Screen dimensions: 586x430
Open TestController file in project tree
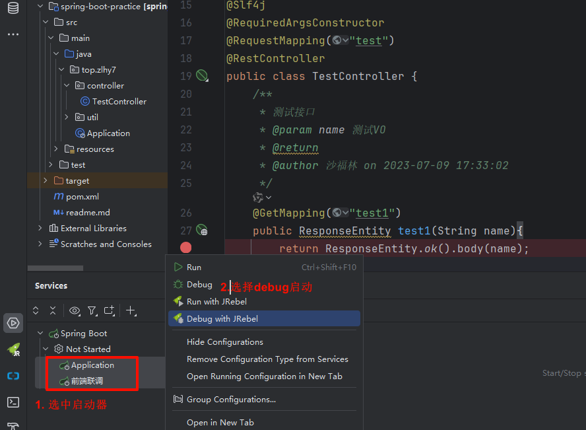(x=119, y=101)
